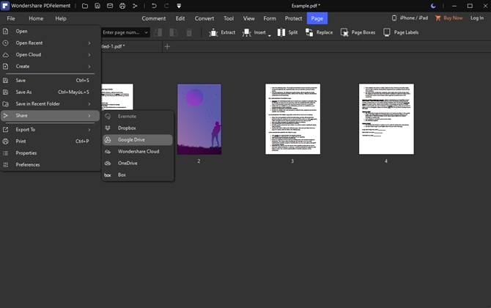Click the redo arrow in title bar

(x=166, y=6)
